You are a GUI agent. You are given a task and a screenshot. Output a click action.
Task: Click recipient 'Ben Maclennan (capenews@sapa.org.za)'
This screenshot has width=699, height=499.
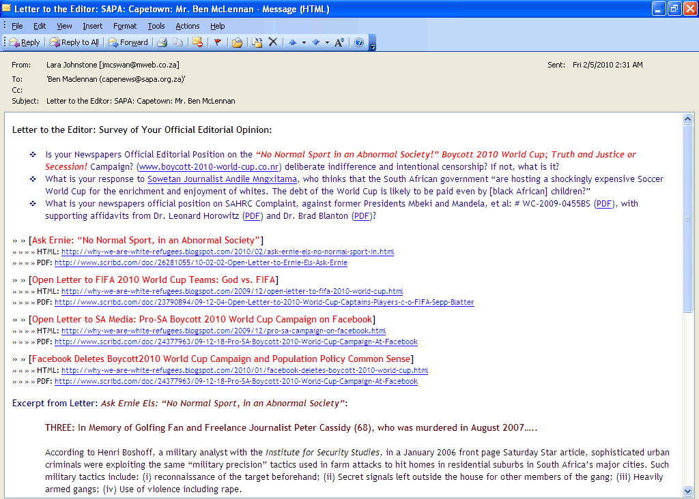click(116, 79)
